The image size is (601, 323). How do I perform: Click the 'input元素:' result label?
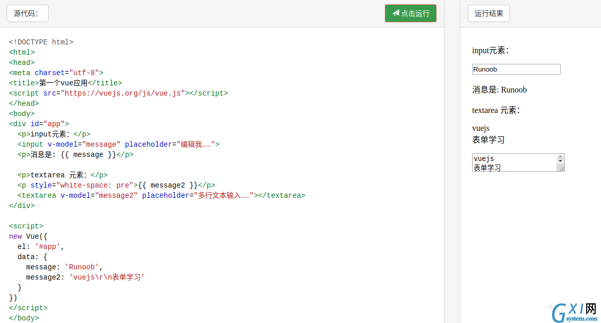(x=490, y=51)
